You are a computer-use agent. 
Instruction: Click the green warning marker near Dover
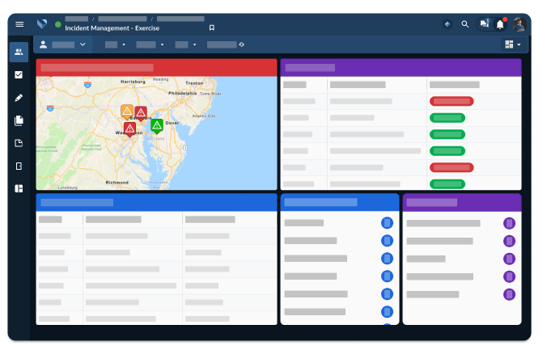click(x=157, y=126)
